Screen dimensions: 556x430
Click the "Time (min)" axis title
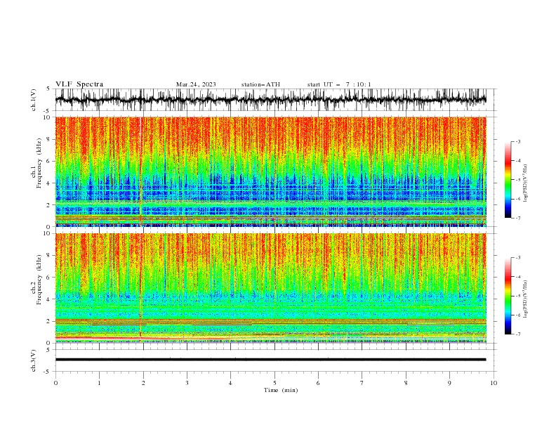(x=281, y=390)
